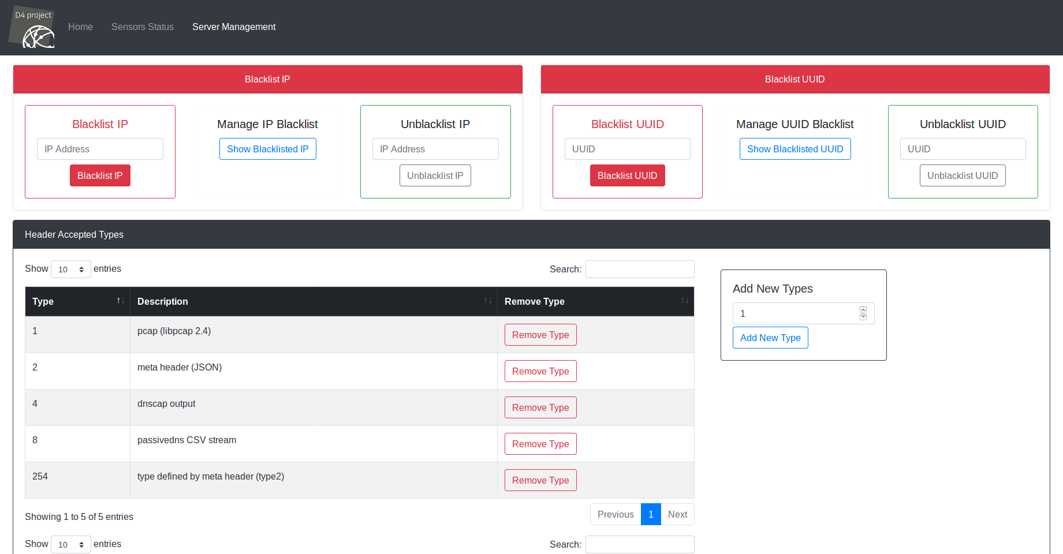Open the lower Show entries dropdown

coord(70,545)
